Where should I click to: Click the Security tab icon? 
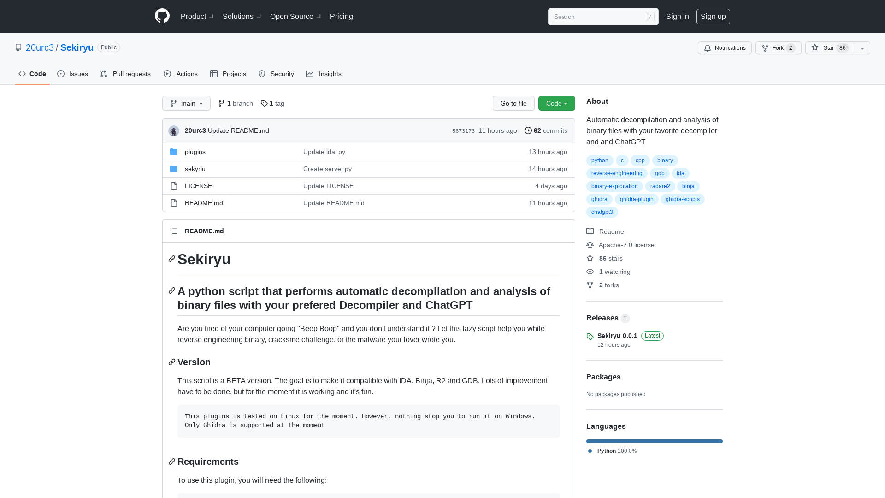coord(262,74)
